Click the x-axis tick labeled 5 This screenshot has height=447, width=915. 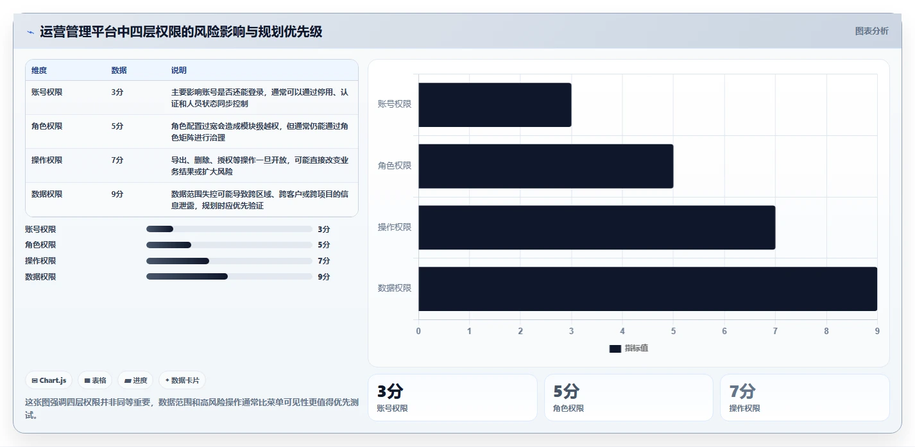tap(673, 331)
